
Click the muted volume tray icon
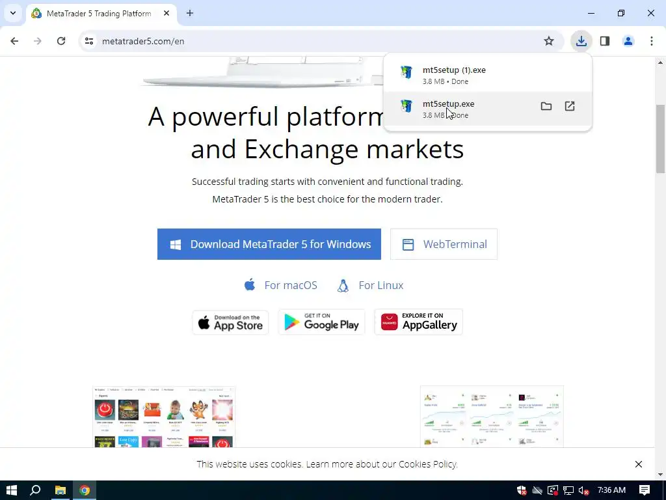click(584, 490)
